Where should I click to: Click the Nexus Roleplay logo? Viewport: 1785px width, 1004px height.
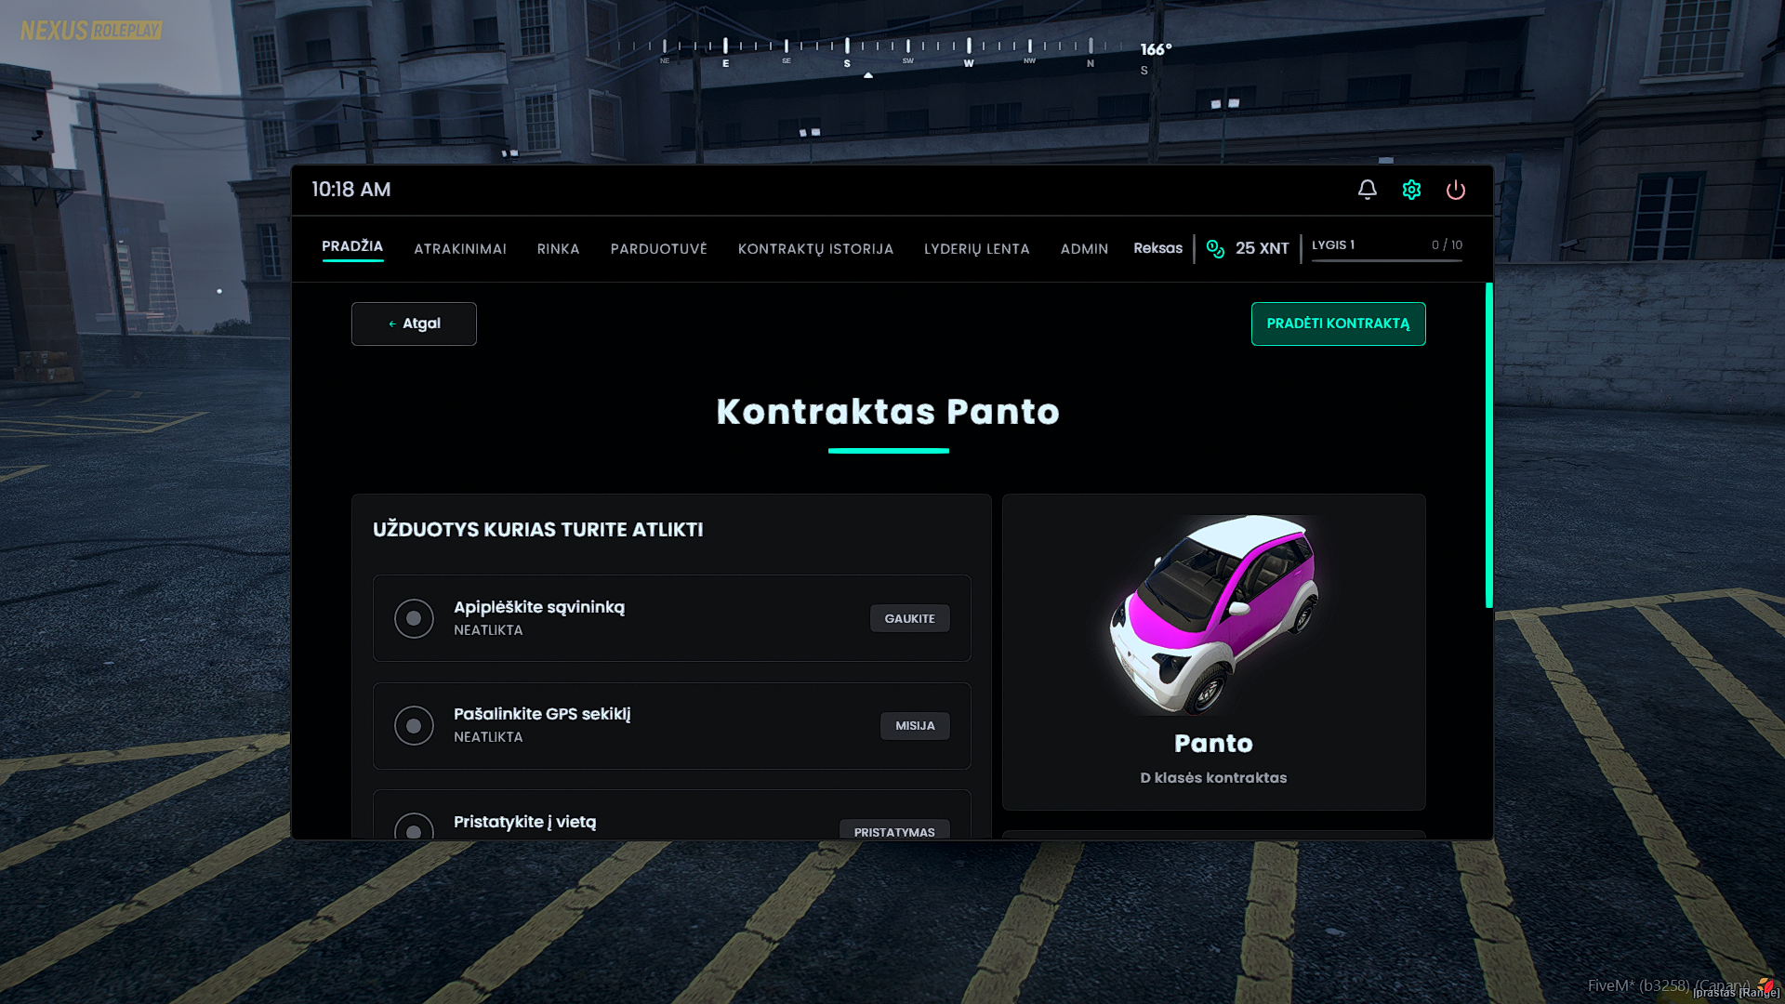point(91,31)
